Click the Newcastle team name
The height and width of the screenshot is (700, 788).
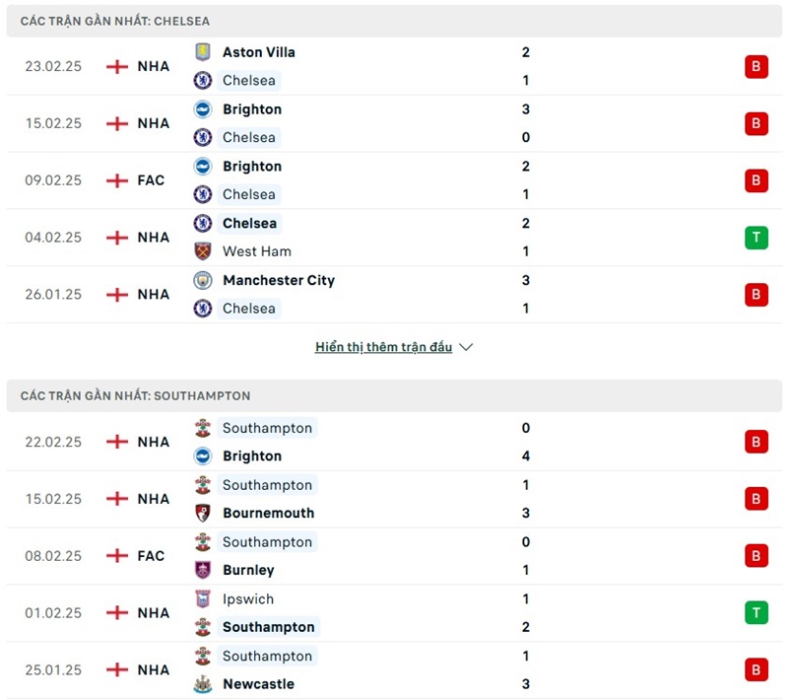258,683
